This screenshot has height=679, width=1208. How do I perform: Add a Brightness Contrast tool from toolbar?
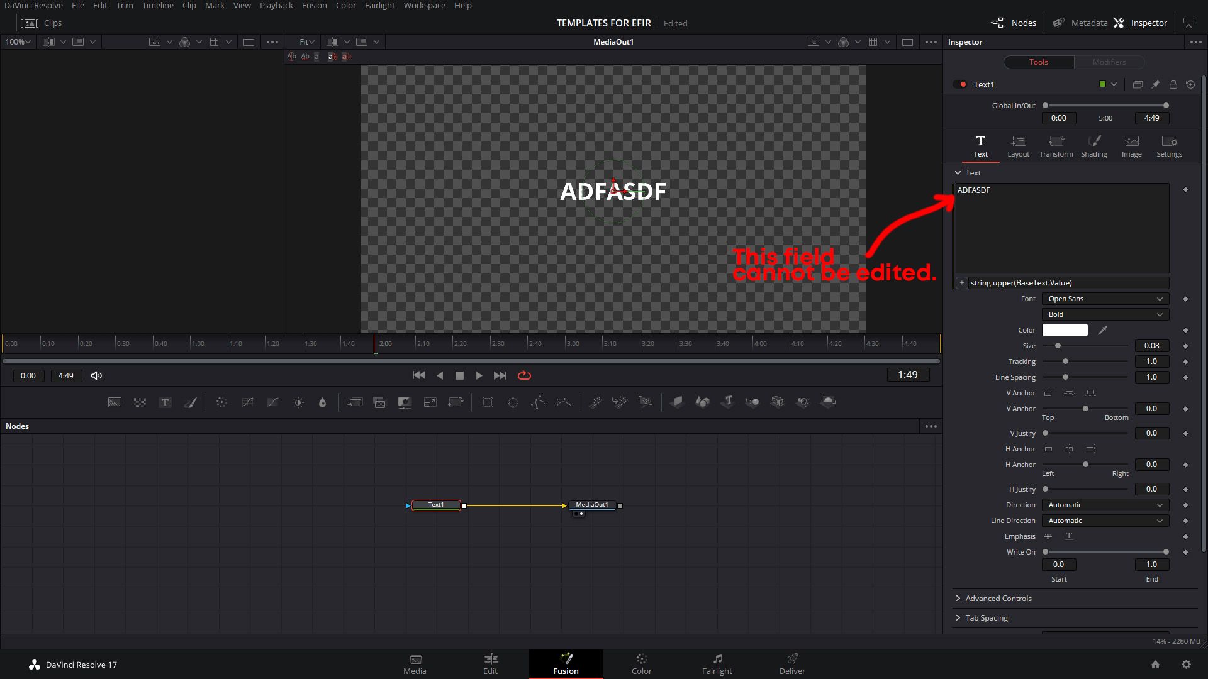(298, 402)
